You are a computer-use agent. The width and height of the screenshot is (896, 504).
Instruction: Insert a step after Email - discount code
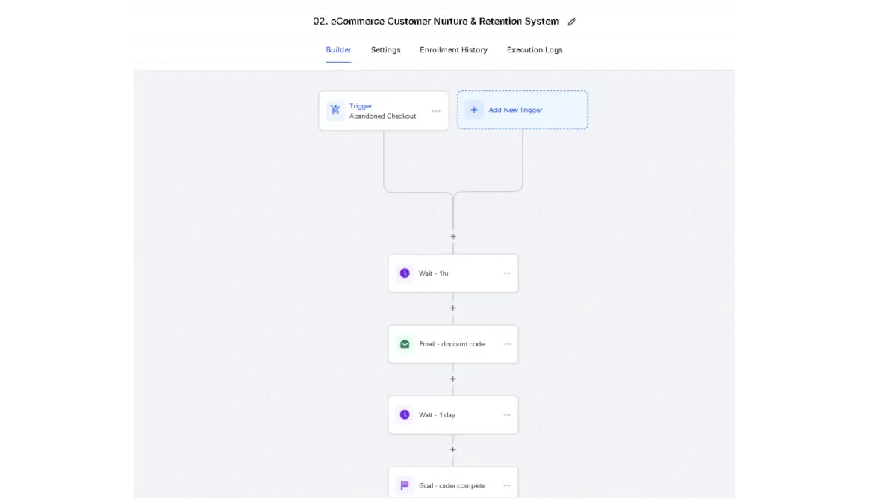[x=453, y=379]
